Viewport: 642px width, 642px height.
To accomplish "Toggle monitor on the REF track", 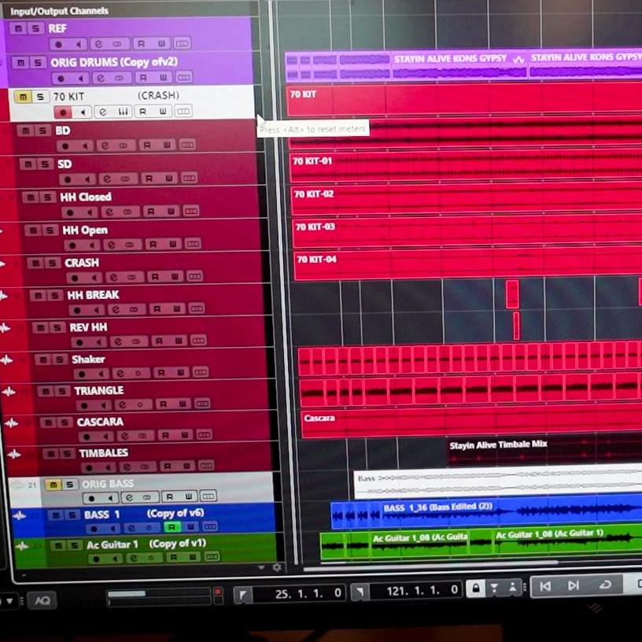I will [x=79, y=44].
